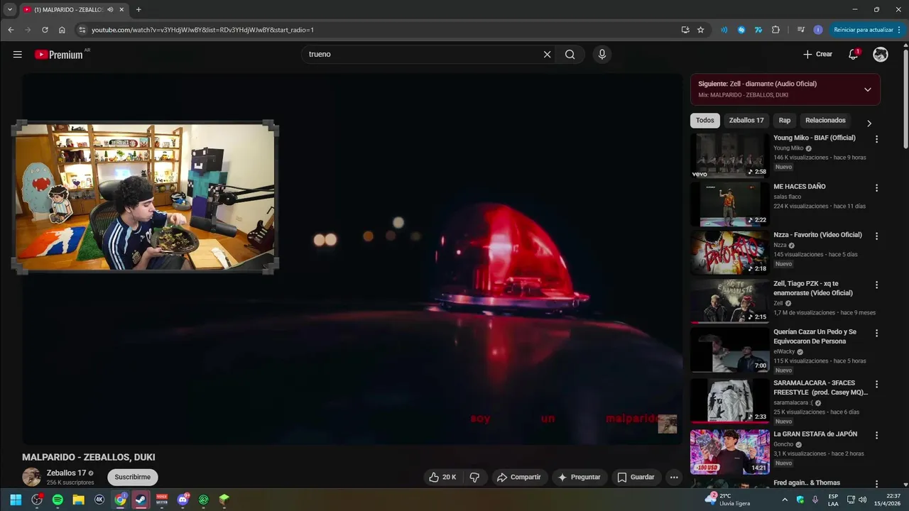Open options for xq te enamoraste
909x511 pixels.
[876, 285]
